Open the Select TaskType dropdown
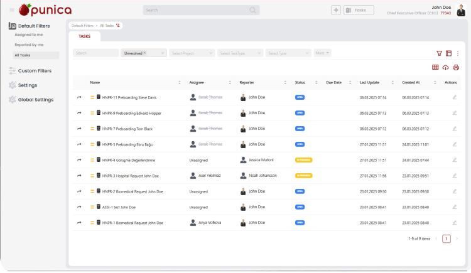Image resolution: width=471 pixels, height=273 pixels. pos(241,53)
